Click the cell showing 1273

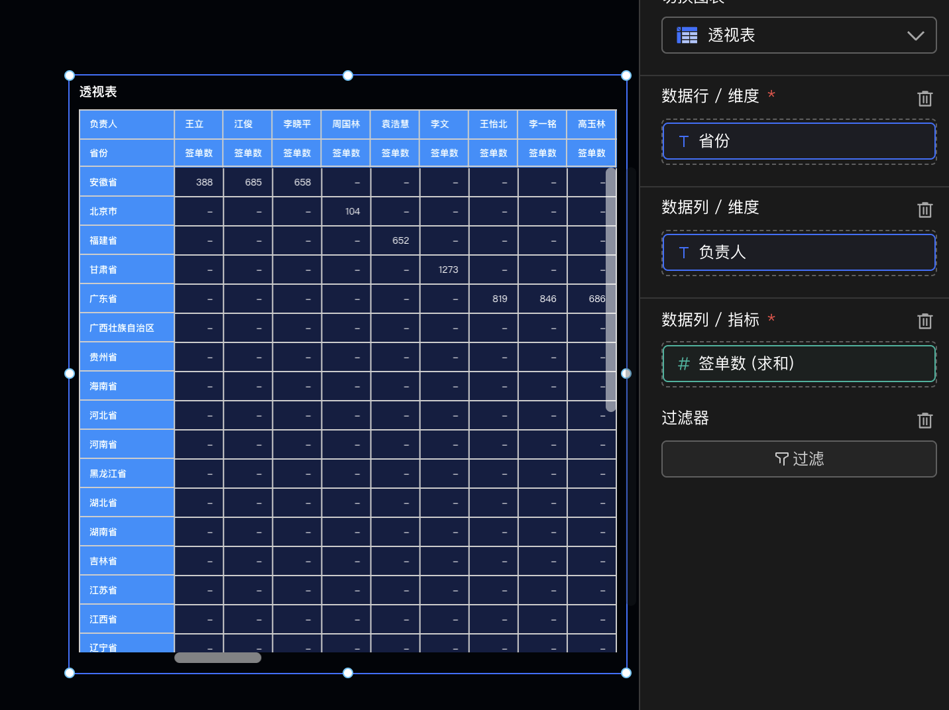445,270
